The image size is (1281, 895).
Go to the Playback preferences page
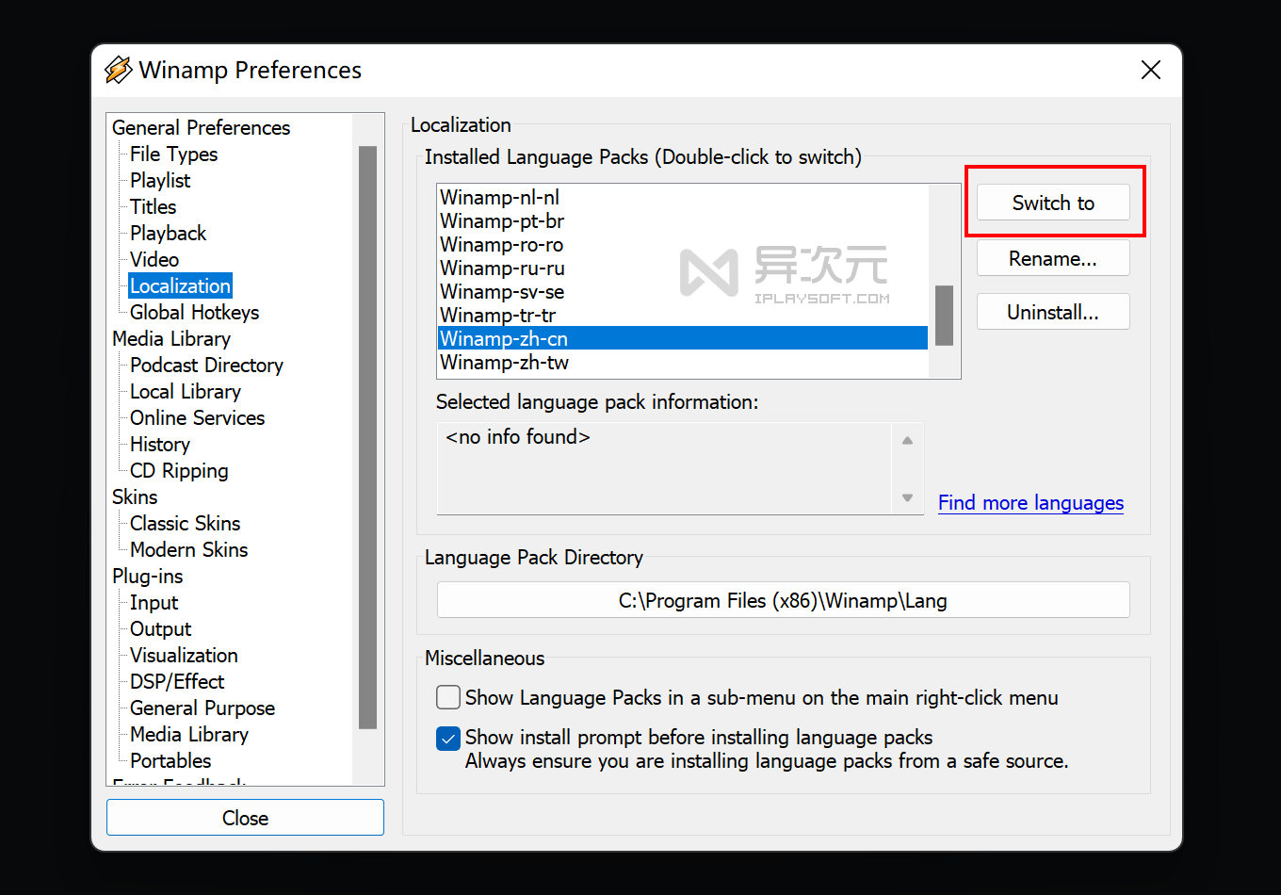point(168,234)
